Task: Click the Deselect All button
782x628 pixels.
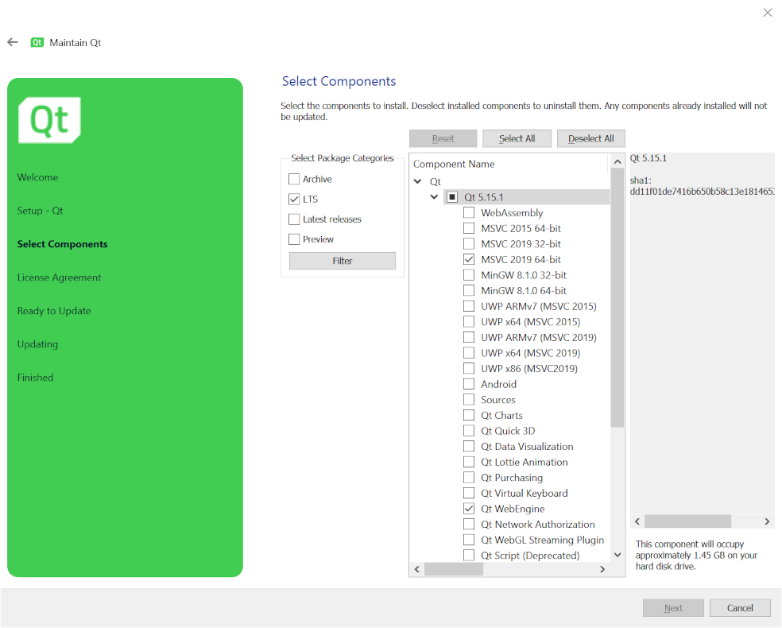Action: 591,138
